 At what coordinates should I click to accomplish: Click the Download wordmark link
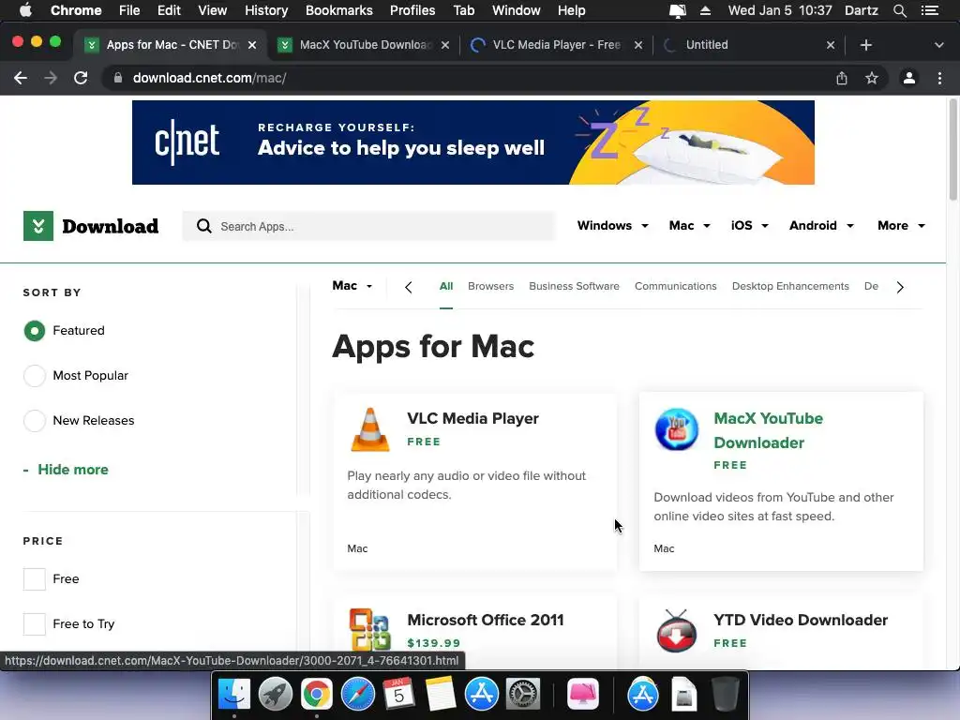(111, 226)
